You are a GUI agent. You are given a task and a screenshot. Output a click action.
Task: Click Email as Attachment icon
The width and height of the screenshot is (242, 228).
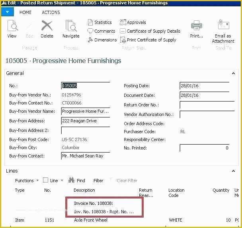pyautogui.click(x=223, y=25)
